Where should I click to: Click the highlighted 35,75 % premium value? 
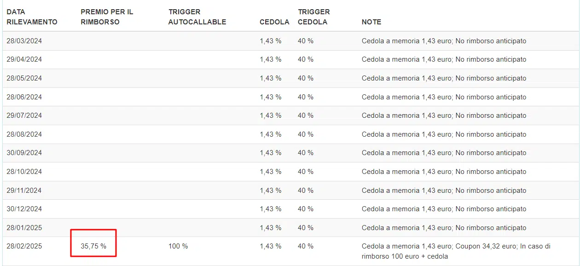point(93,246)
